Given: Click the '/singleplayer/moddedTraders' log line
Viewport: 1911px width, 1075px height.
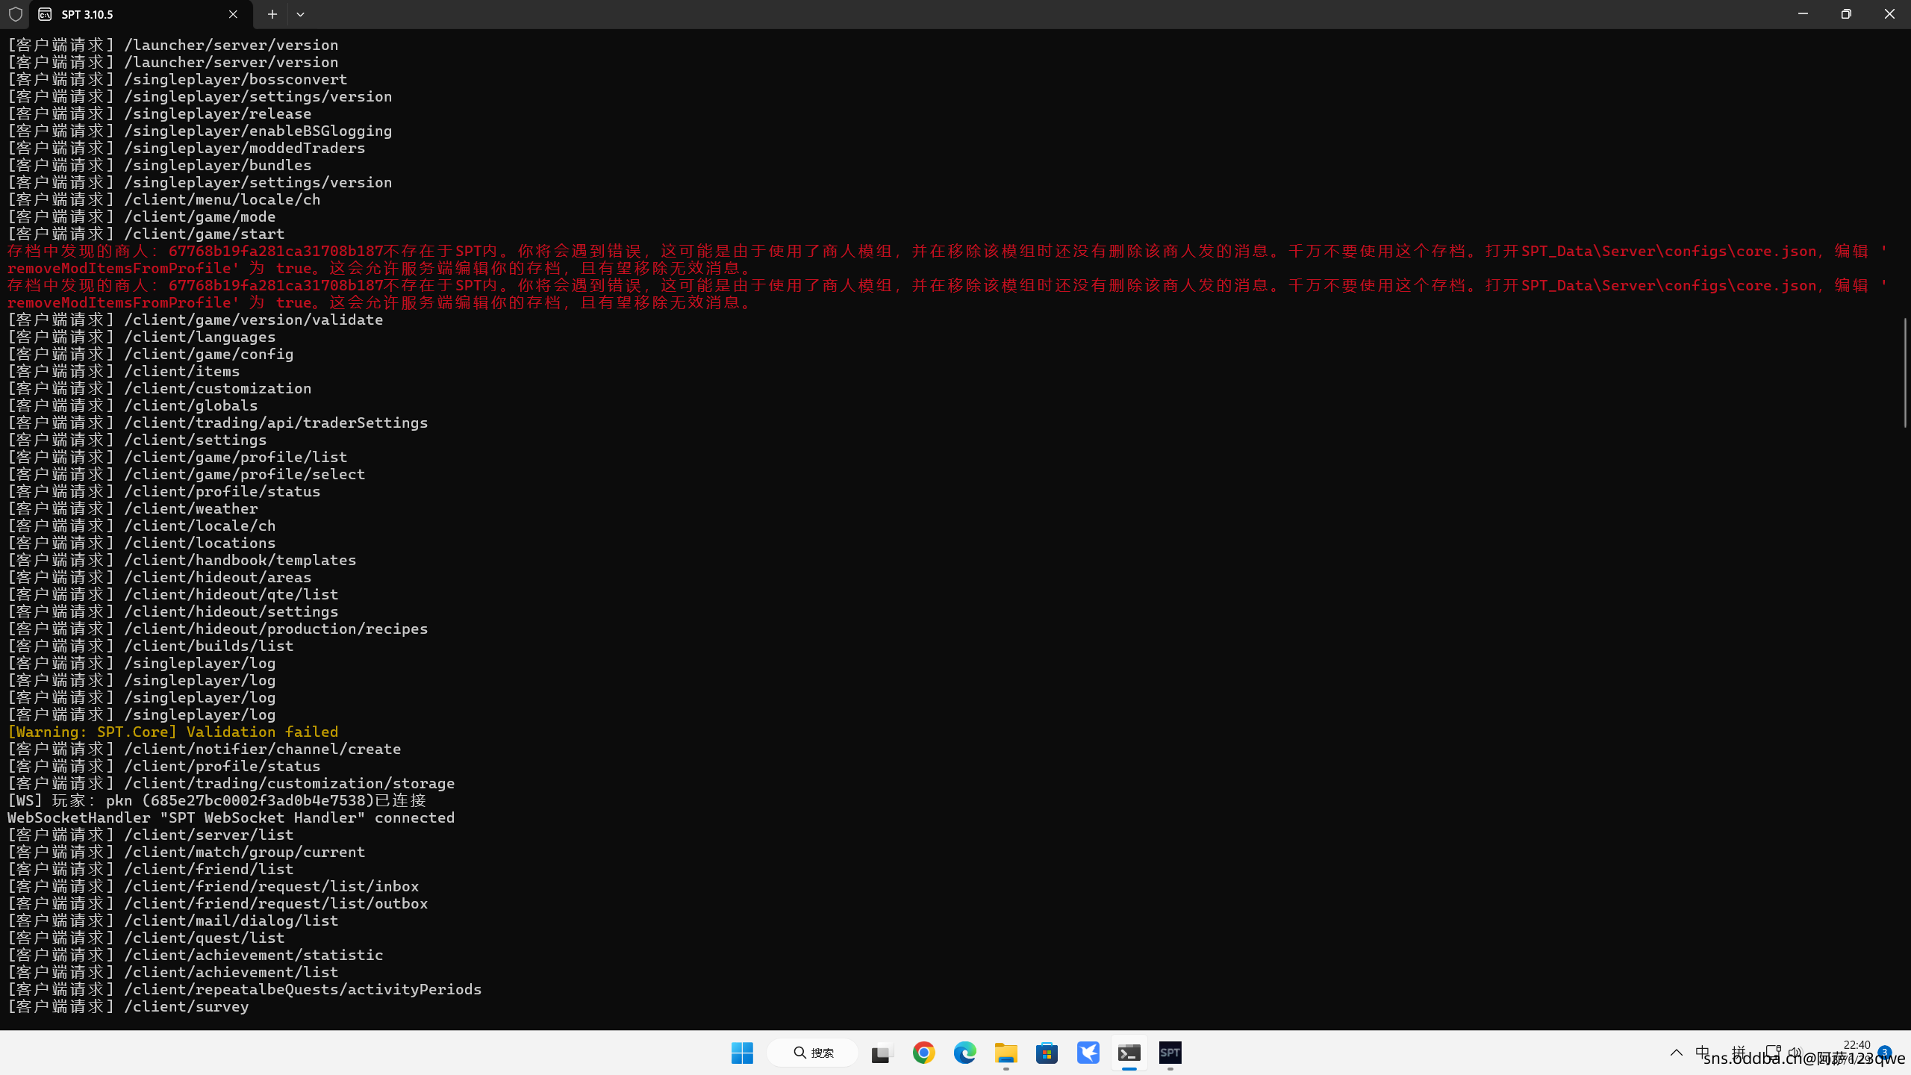Looking at the screenshot, I should (187, 148).
